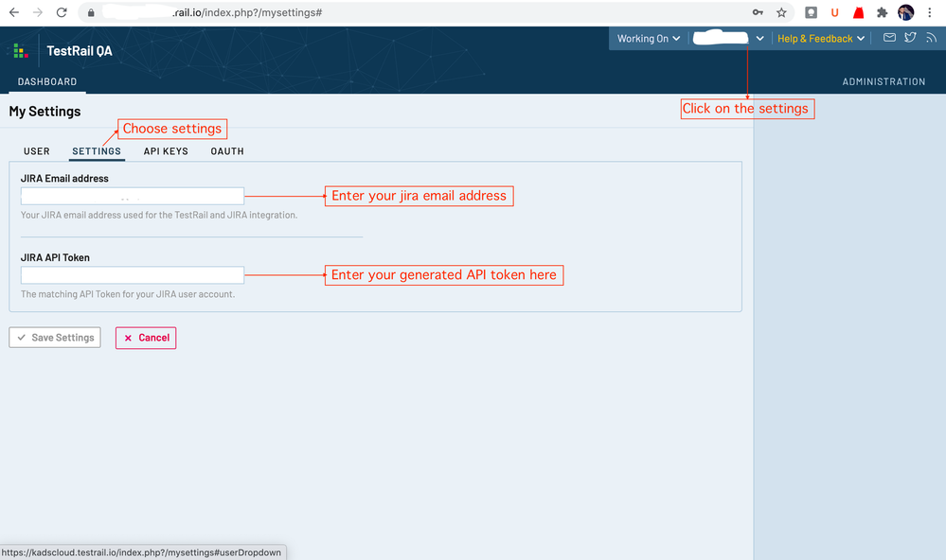The height and width of the screenshot is (560, 946).
Task: Open the Twitter bird icon
Action: [x=910, y=38]
